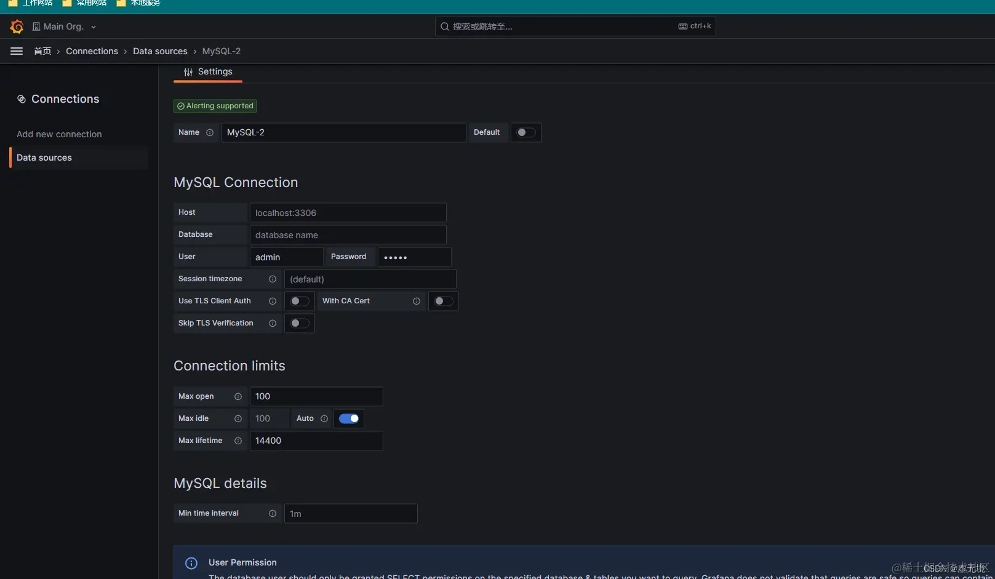Edit the Name field MySQL-2
Viewport: 995px width, 579px height.
coord(343,132)
